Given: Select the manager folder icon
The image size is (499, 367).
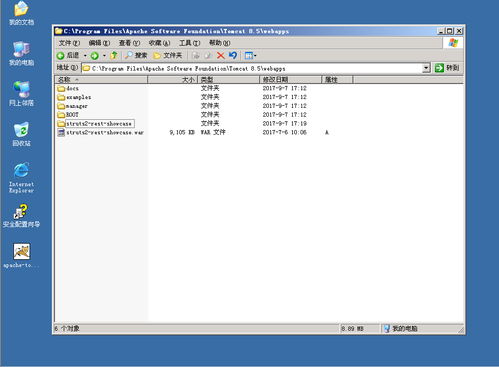Looking at the screenshot, I should pos(61,106).
